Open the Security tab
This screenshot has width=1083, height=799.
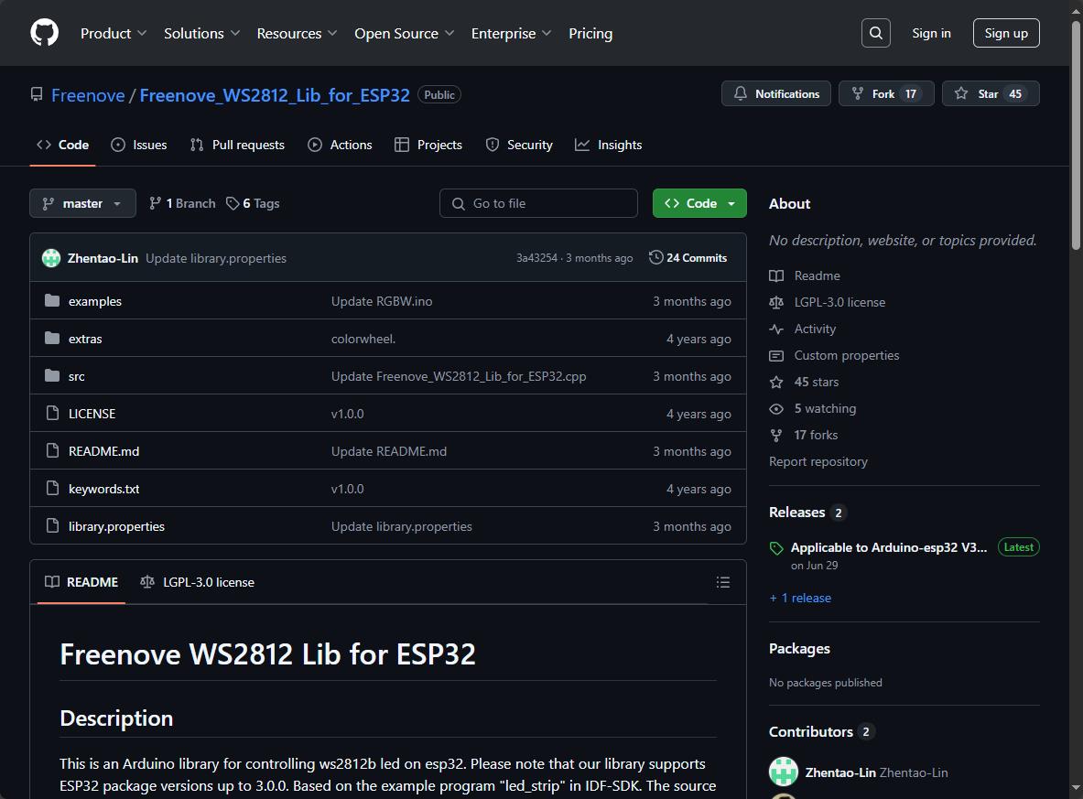[519, 145]
